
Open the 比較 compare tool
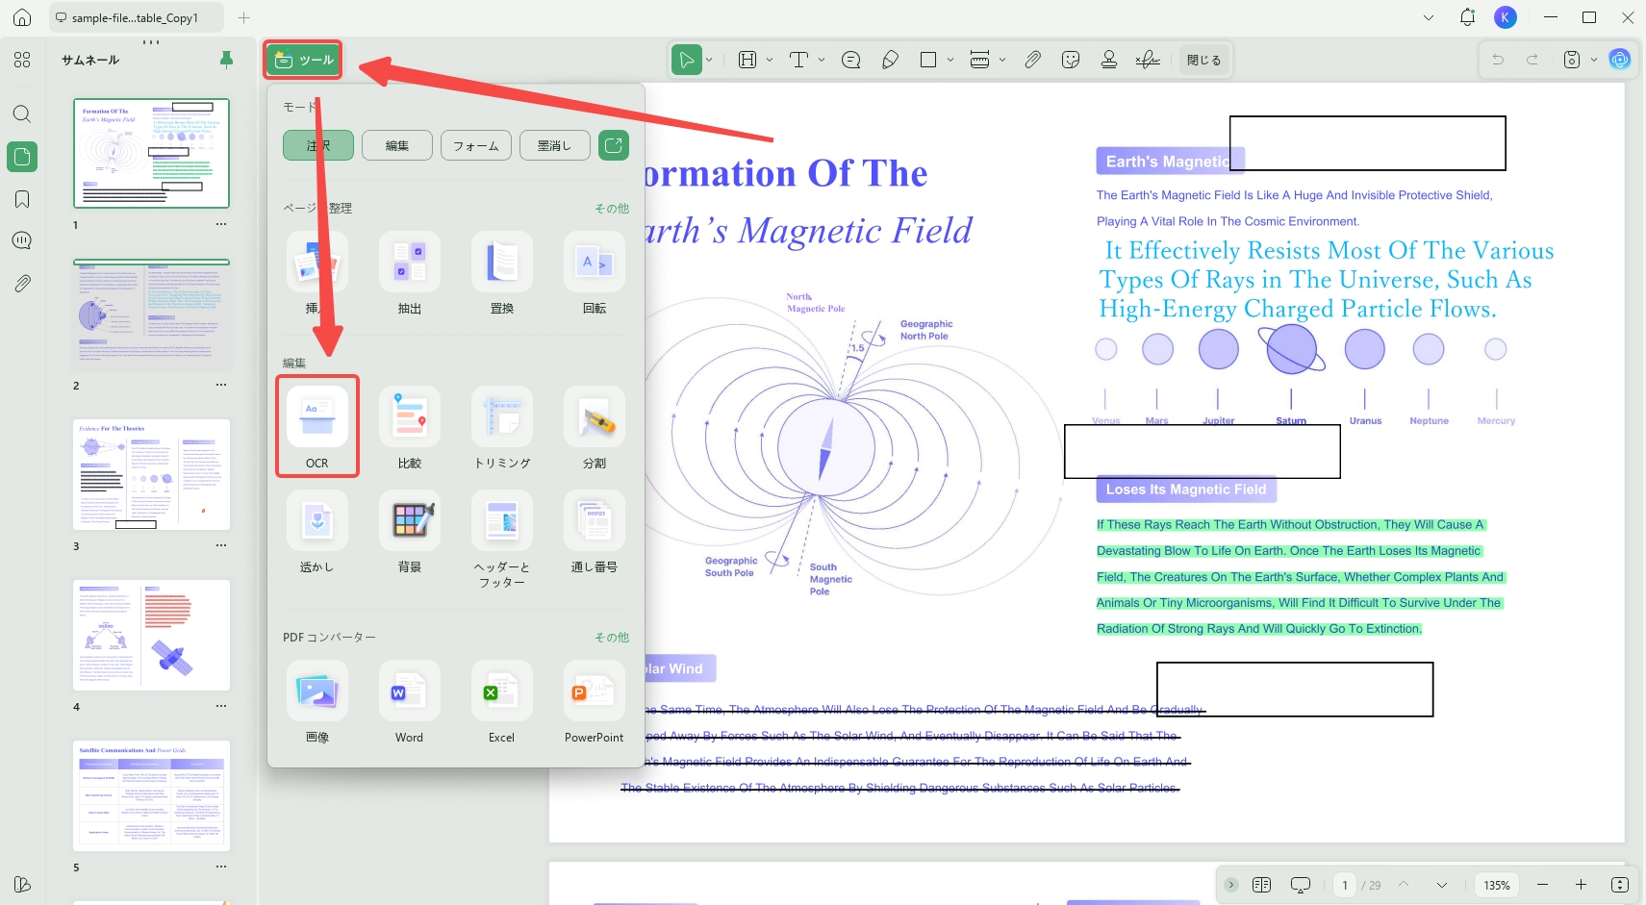(x=410, y=427)
